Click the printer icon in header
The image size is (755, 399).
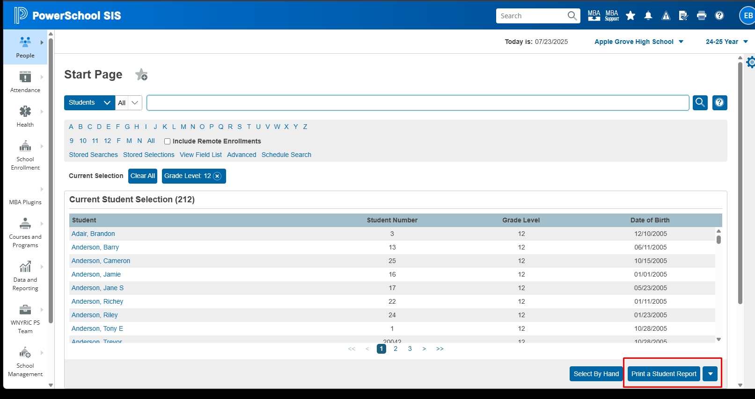(x=701, y=16)
